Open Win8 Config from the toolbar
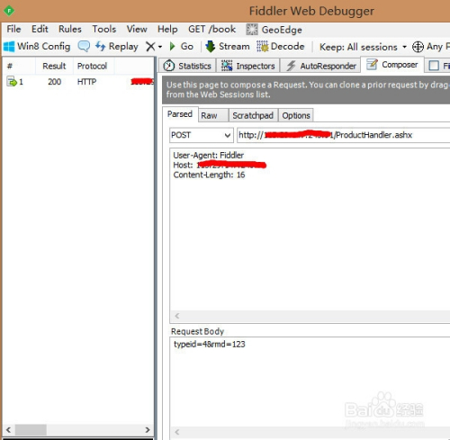450x440 pixels. (x=43, y=47)
